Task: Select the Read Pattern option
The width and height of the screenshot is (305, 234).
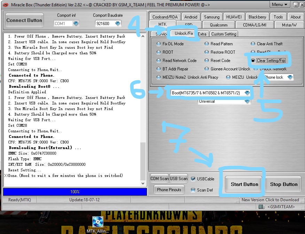Action: (x=206, y=44)
